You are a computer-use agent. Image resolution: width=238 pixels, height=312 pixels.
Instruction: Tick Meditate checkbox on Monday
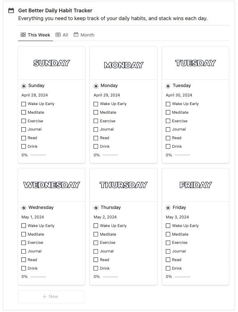96,112
